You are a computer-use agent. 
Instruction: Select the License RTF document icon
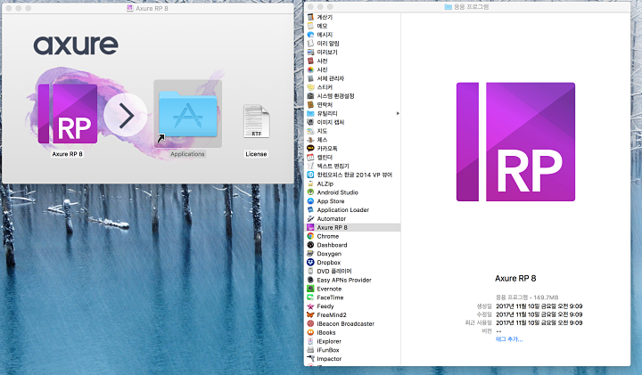pyautogui.click(x=256, y=121)
